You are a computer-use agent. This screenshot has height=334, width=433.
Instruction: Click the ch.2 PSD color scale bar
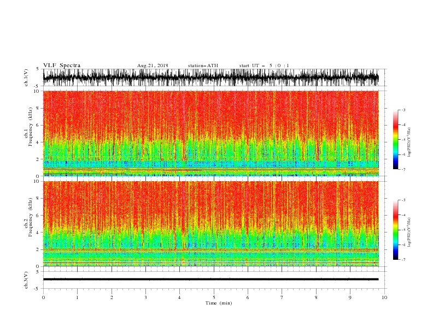396,230
